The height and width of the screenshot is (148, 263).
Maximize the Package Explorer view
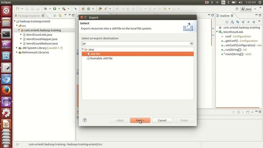(x=73, y=15)
